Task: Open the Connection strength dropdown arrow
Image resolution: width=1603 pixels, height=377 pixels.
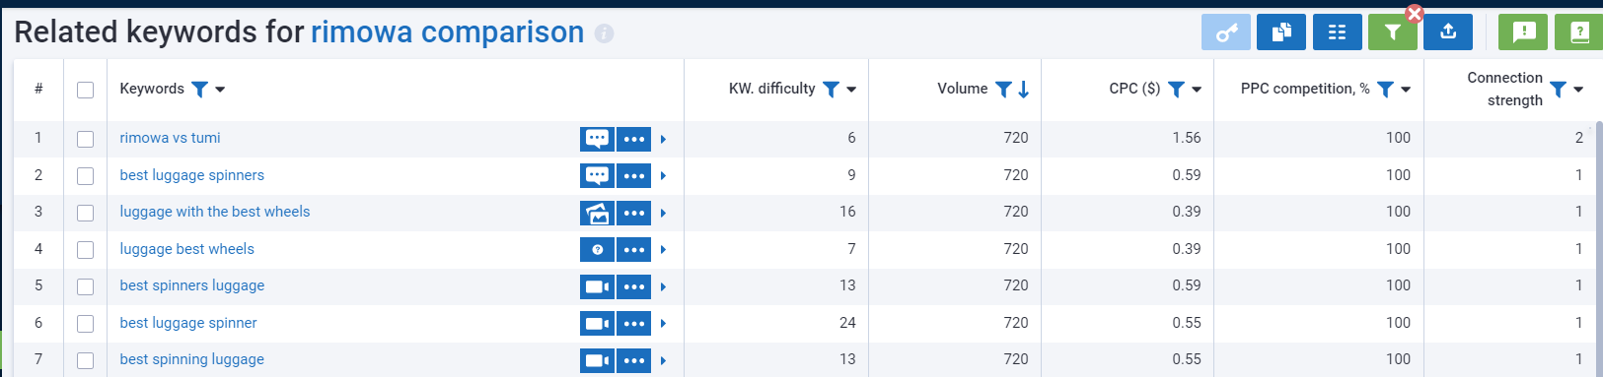Action: [x=1578, y=90]
